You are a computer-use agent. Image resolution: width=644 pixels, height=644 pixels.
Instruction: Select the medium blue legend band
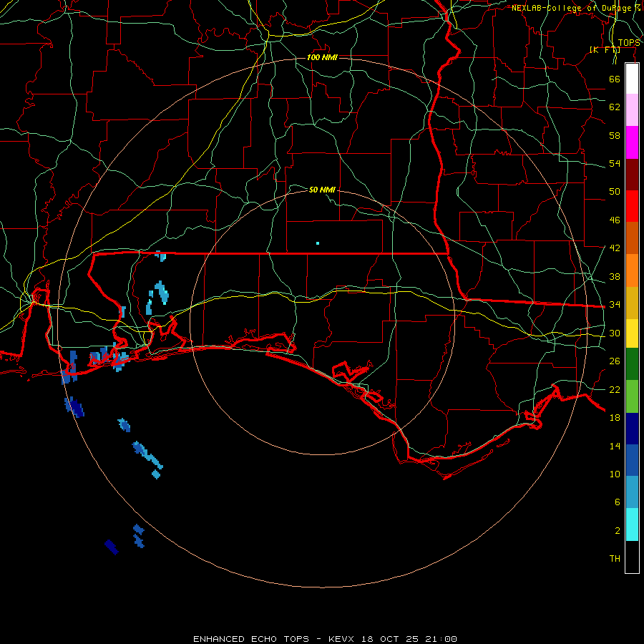coord(632,460)
